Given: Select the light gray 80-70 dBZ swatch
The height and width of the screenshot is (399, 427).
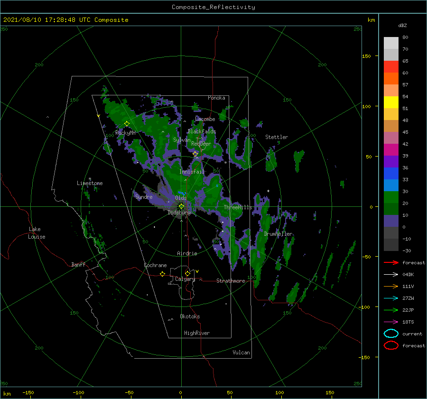Looking at the screenshot, I should pyautogui.click(x=391, y=43).
